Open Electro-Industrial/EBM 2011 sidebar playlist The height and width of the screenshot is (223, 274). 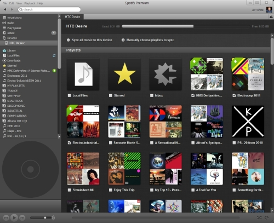click(x=24, y=81)
